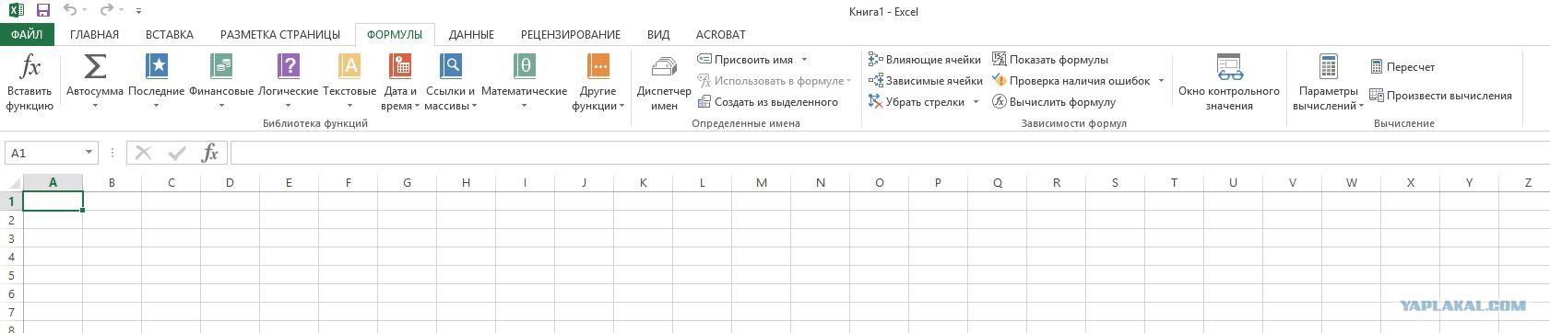The image size is (1550, 333).
Task: Expand the Убрать стрелки dropdown arrow
Action: 976,102
